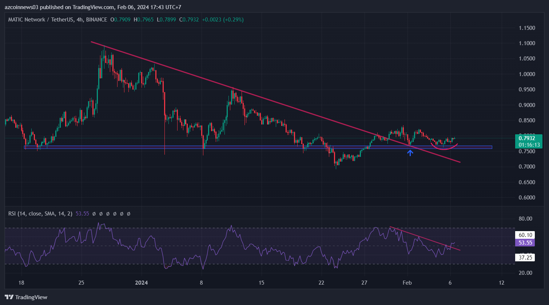Click the purple RSI value 53.55 in legend
This screenshot has width=549, height=305.
pos(82,213)
